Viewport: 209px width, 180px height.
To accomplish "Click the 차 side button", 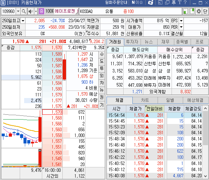I will point(102,83).
